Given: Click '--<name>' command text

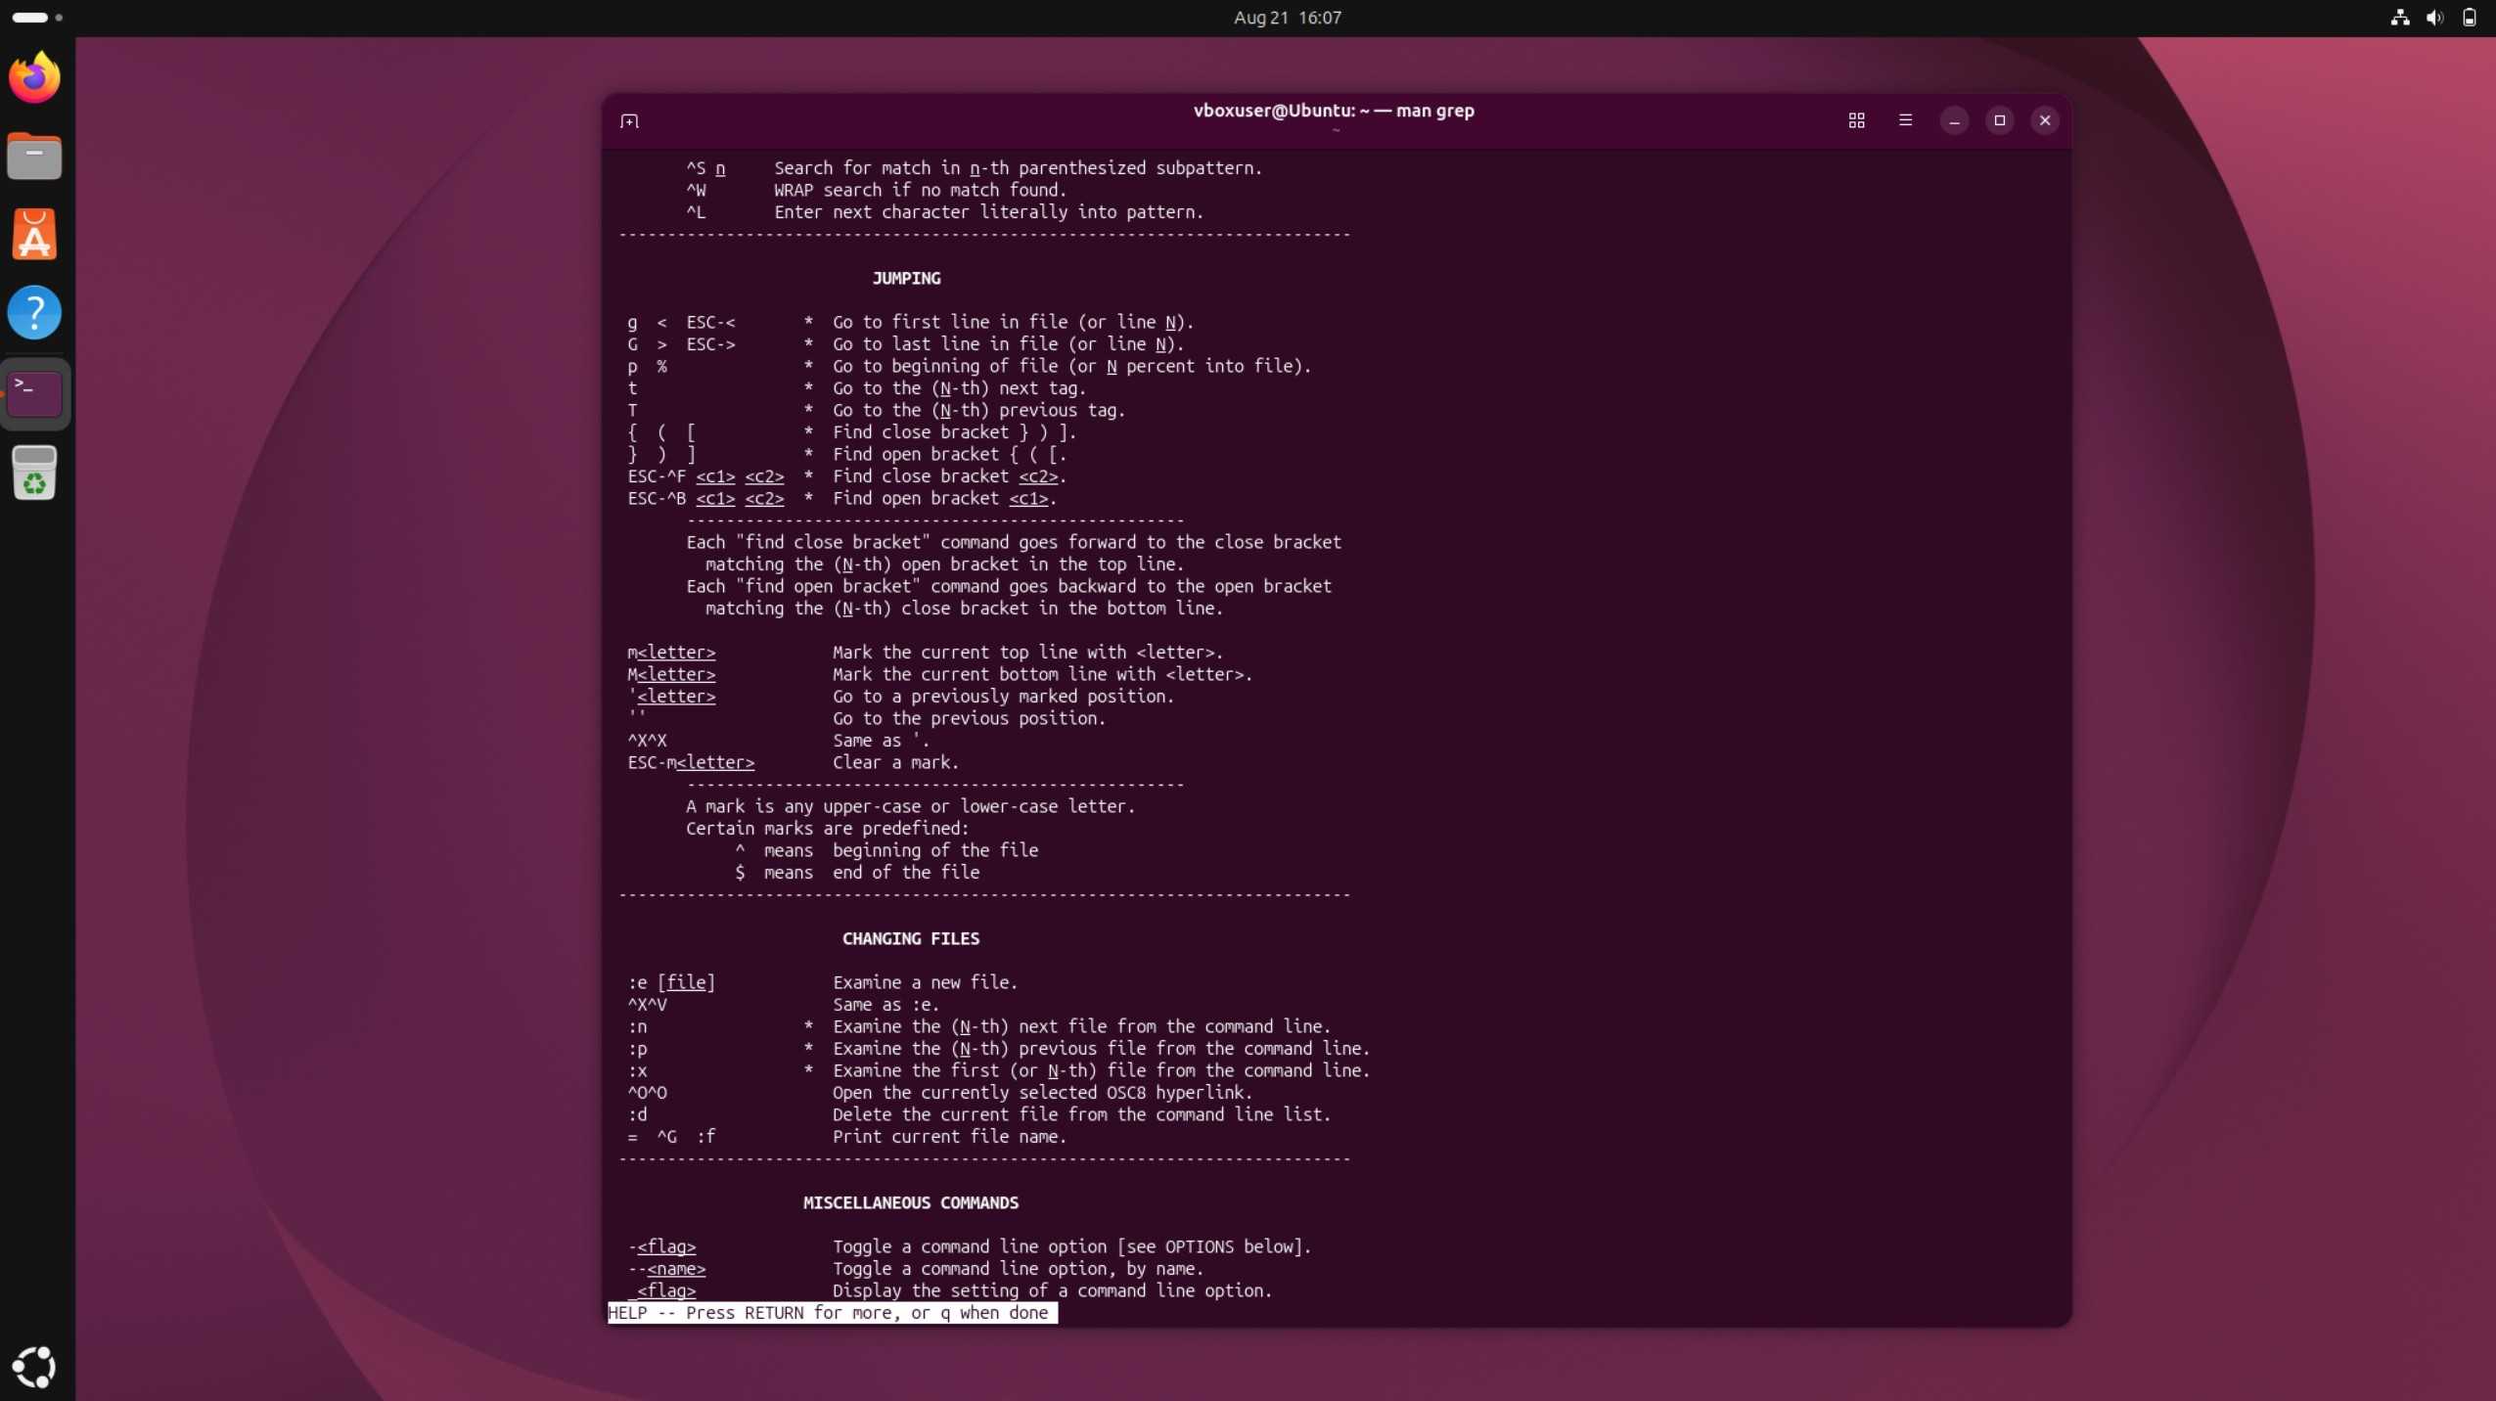Looking at the screenshot, I should (666, 1269).
